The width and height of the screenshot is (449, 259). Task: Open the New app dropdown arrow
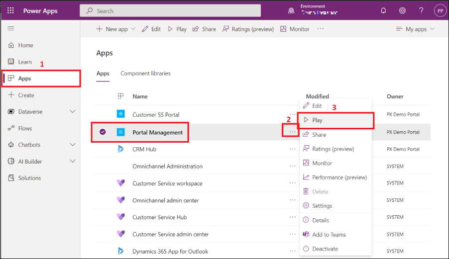point(133,29)
